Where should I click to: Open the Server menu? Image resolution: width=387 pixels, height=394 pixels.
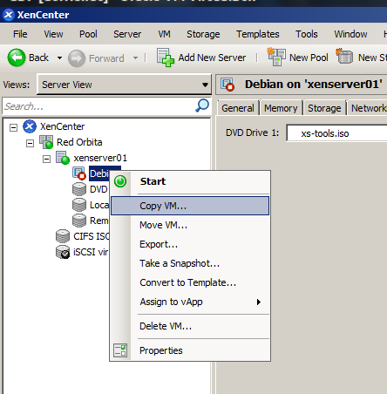(127, 34)
